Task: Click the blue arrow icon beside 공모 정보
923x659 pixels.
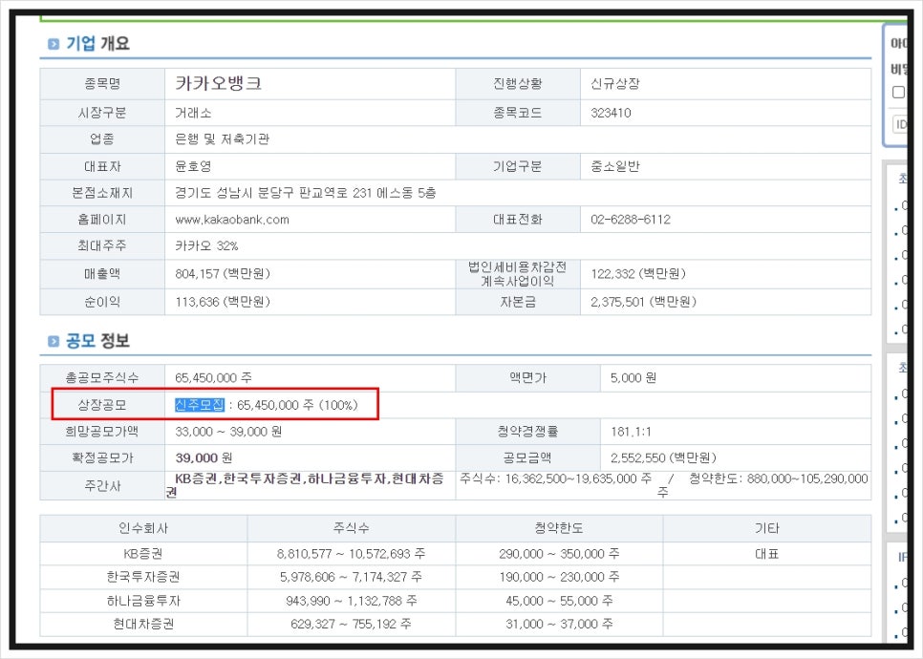Action: [53, 341]
